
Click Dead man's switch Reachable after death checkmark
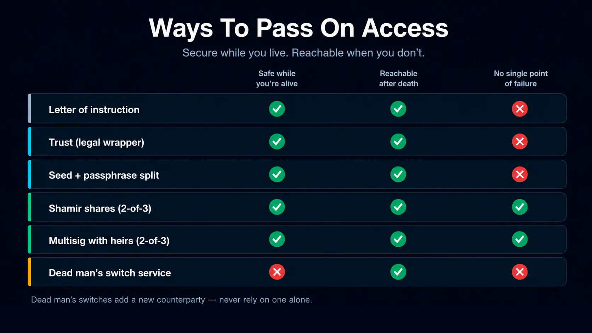[398, 272]
